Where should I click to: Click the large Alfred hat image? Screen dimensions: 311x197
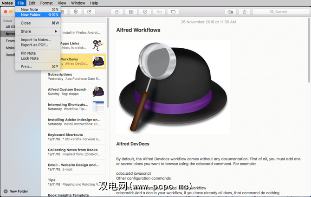click(173, 87)
